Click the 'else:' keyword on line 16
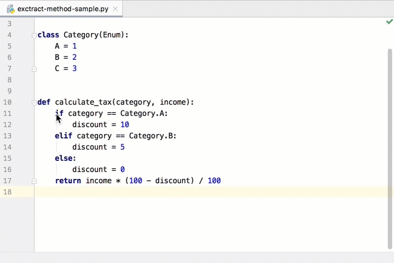The width and height of the screenshot is (394, 263). pyautogui.click(x=65, y=158)
